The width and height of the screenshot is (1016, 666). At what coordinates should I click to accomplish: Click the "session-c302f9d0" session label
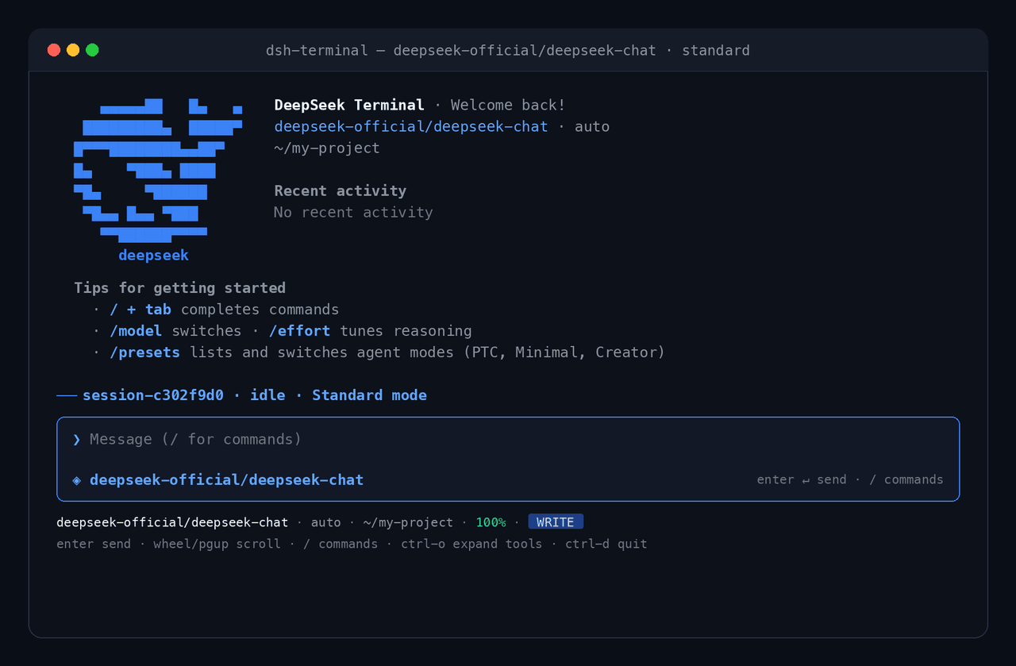(x=153, y=395)
